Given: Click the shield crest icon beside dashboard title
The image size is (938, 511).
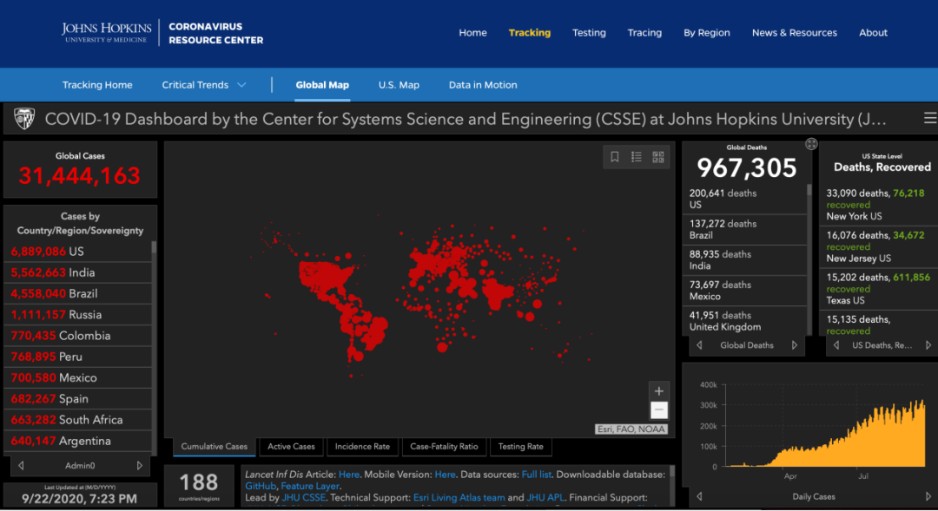Looking at the screenshot, I should [24, 118].
